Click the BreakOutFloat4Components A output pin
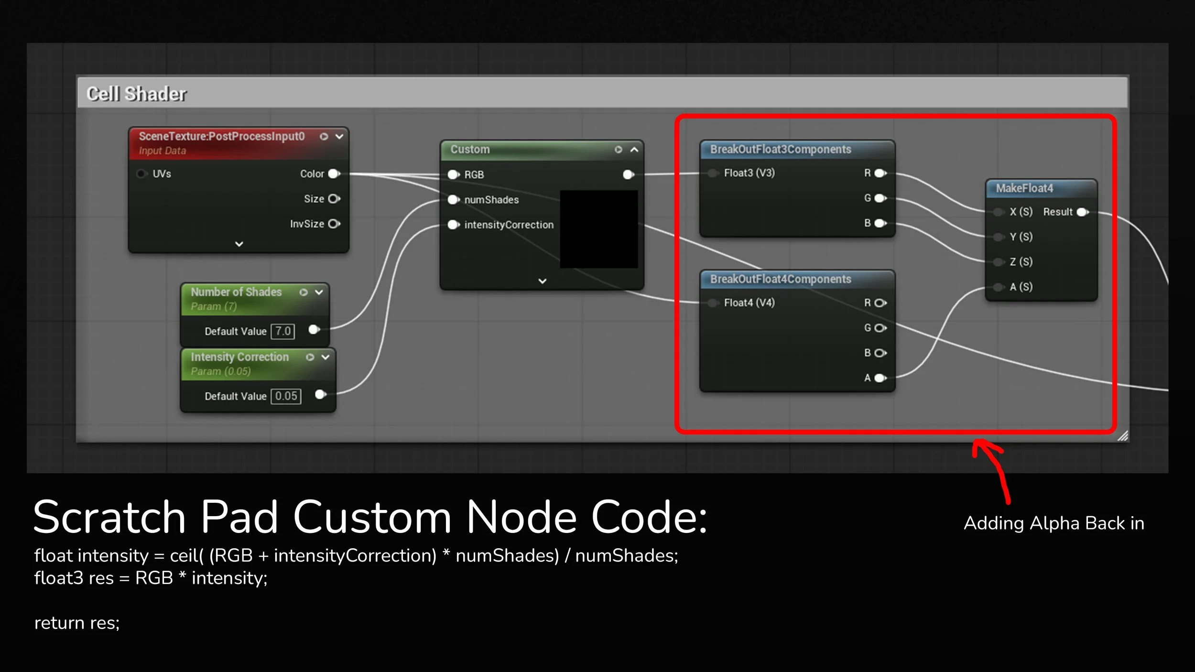The image size is (1195, 672). coord(880,378)
